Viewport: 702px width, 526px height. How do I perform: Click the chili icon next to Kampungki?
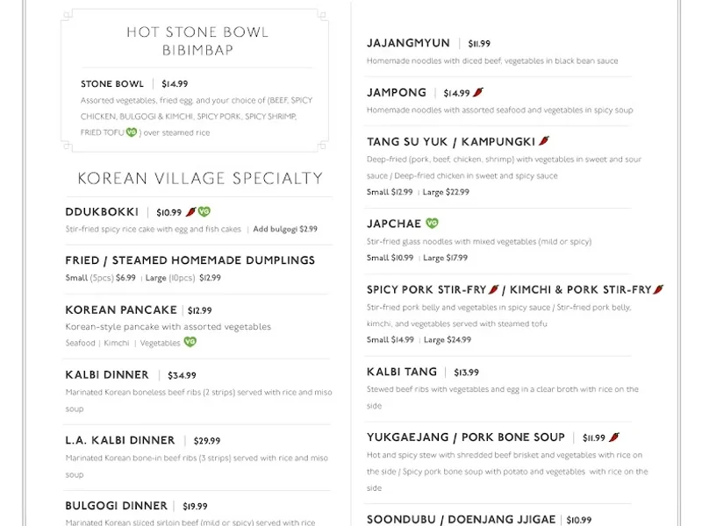(544, 140)
